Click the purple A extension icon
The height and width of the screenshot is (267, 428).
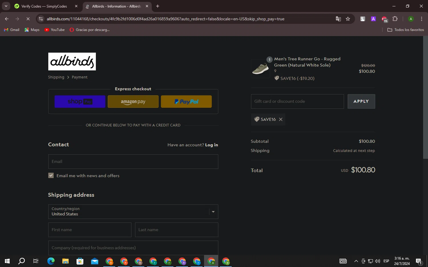pyautogui.click(x=373, y=19)
